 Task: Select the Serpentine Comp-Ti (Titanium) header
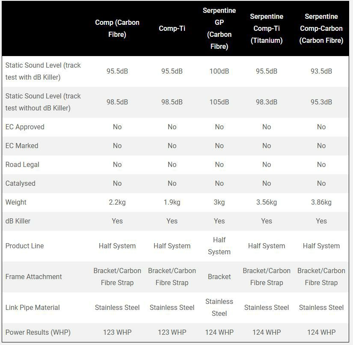(266, 28)
